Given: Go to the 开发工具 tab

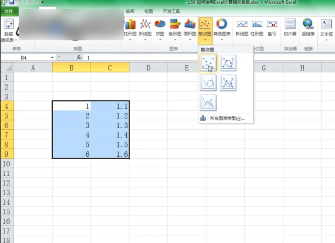Looking at the screenshot, I should pos(171,12).
